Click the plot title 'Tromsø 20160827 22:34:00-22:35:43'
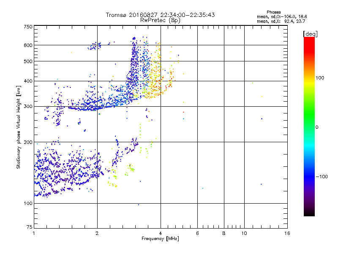 point(160,15)
